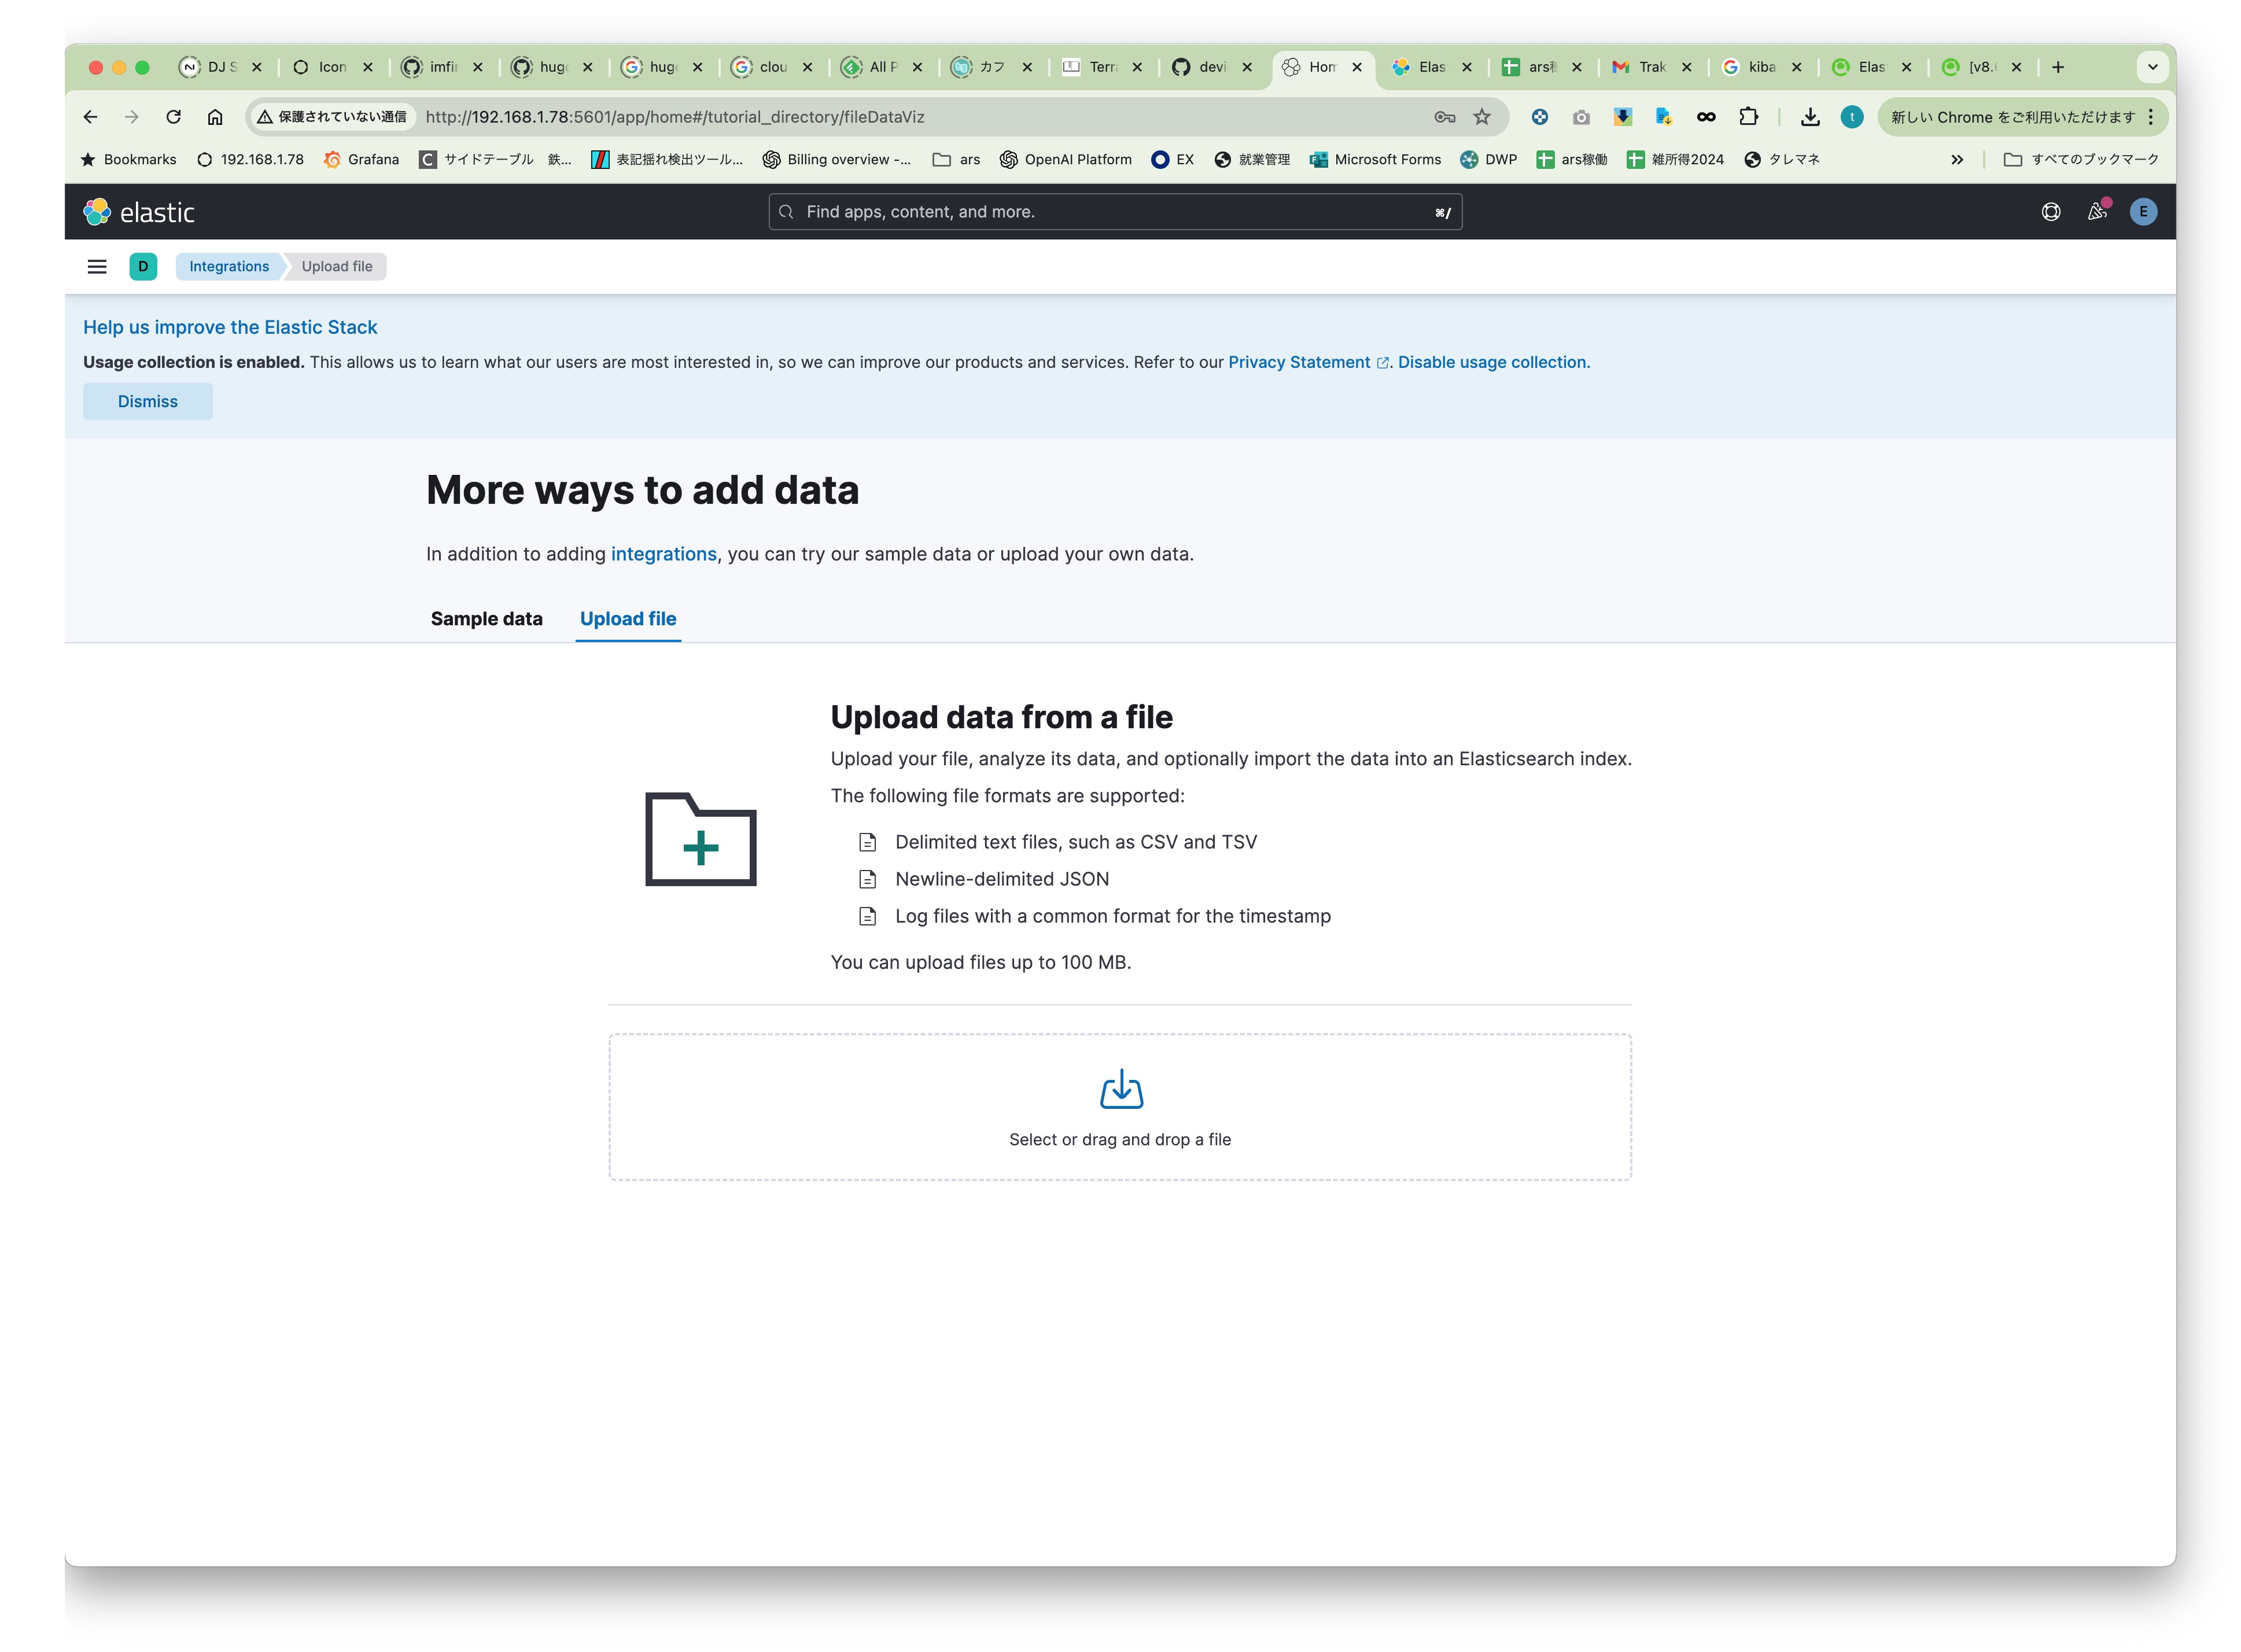Screen dimensions: 2241x1652
Task: Go to Integrations breadcrumb
Action: coord(229,266)
